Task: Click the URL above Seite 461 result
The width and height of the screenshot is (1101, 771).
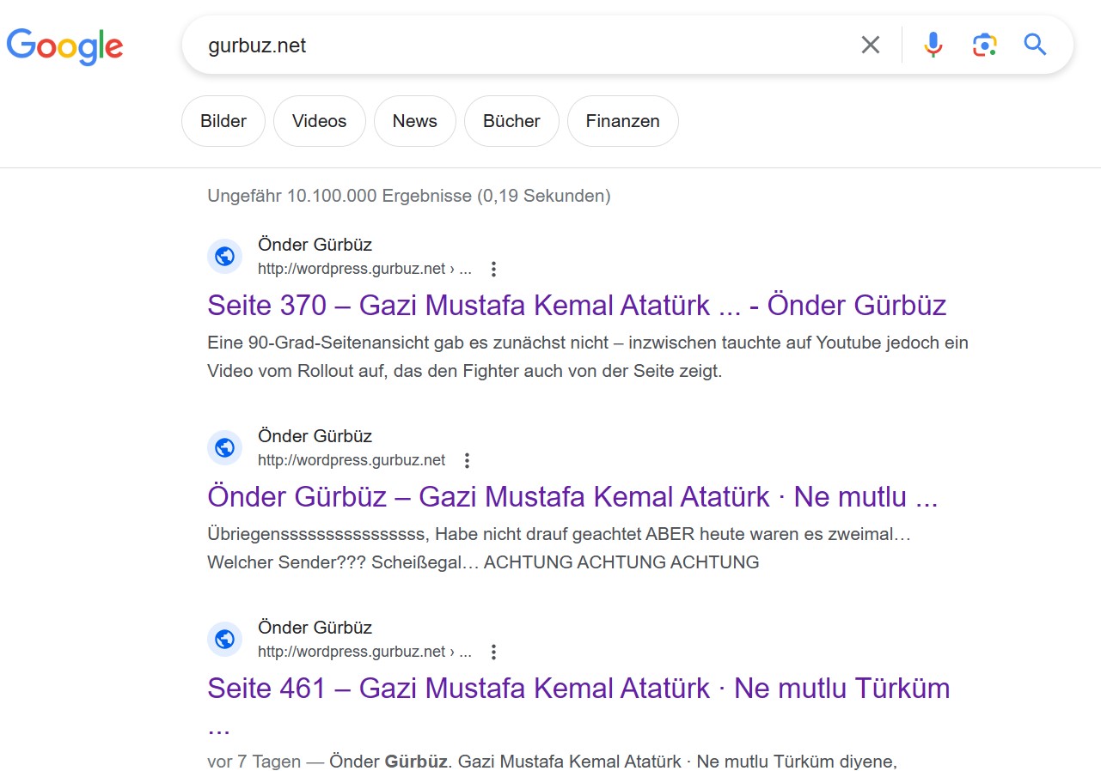Action: pos(364,652)
